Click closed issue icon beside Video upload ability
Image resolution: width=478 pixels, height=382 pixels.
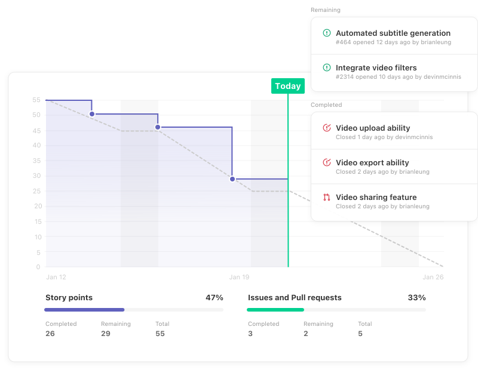click(327, 128)
